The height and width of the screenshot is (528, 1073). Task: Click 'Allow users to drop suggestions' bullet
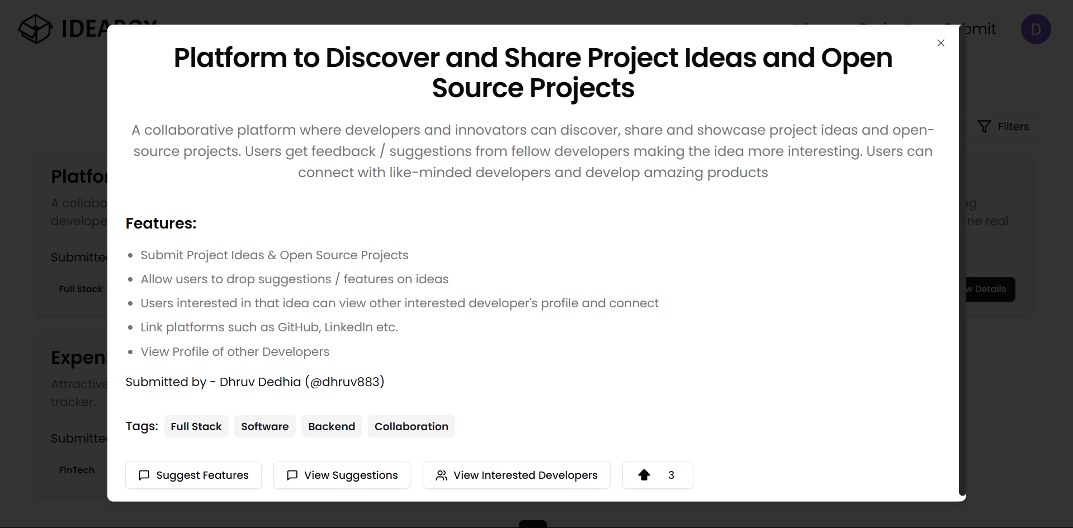295,279
